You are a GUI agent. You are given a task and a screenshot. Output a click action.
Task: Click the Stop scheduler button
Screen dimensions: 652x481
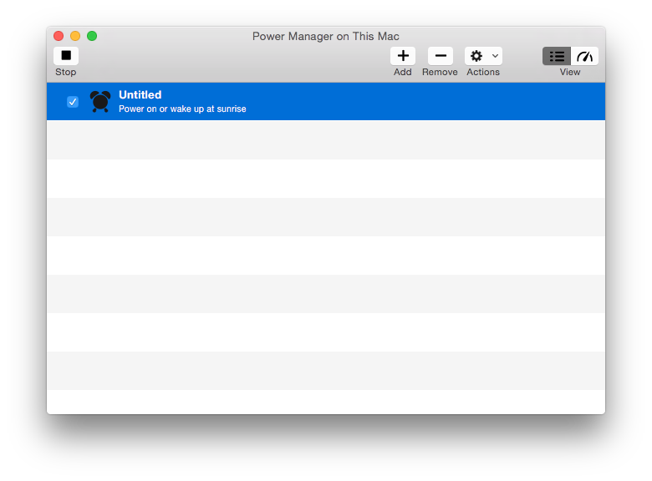[66, 56]
